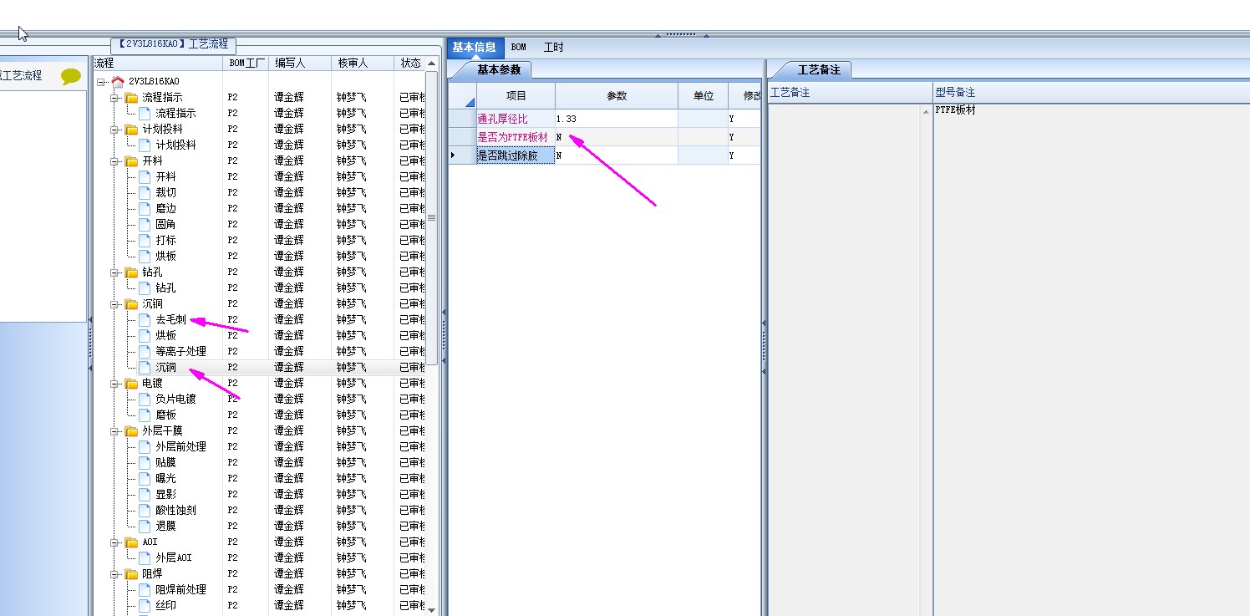The height and width of the screenshot is (616, 1250).
Task: Select the 工艺备注 panel tab
Action: click(x=819, y=70)
